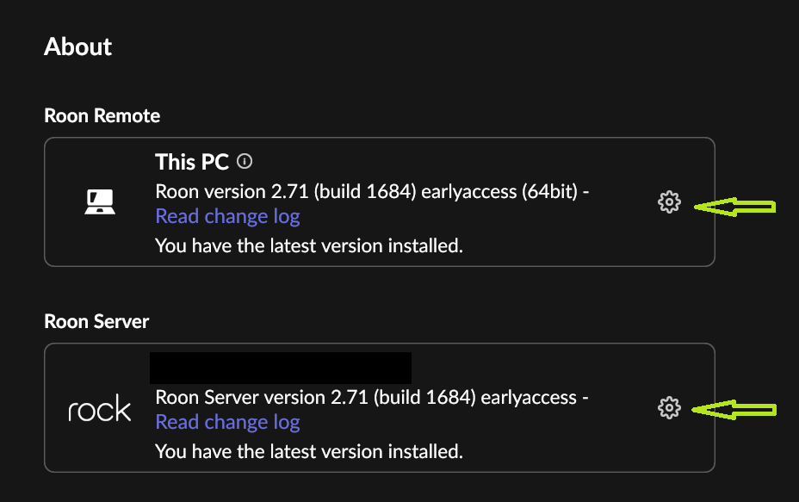Select the This PC title
Image resolution: width=799 pixels, height=502 pixels.
(x=192, y=162)
